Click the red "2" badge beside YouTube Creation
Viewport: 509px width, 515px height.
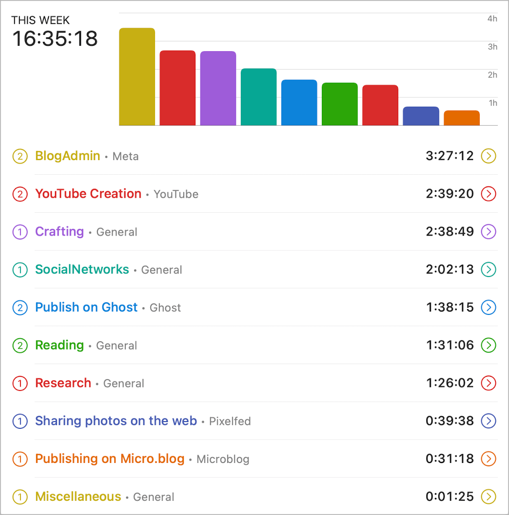(x=20, y=194)
